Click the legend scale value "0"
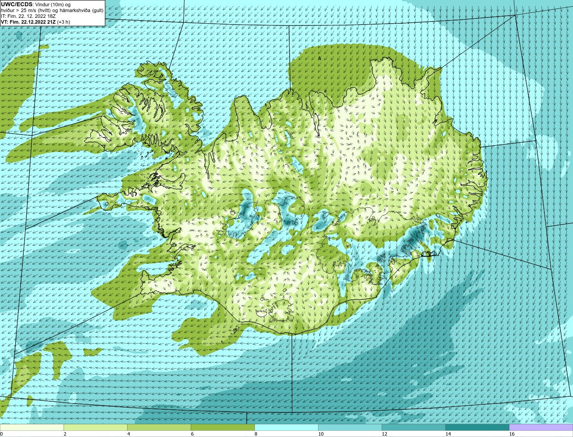Image resolution: width=573 pixels, height=437 pixels. pyautogui.click(x=2, y=434)
